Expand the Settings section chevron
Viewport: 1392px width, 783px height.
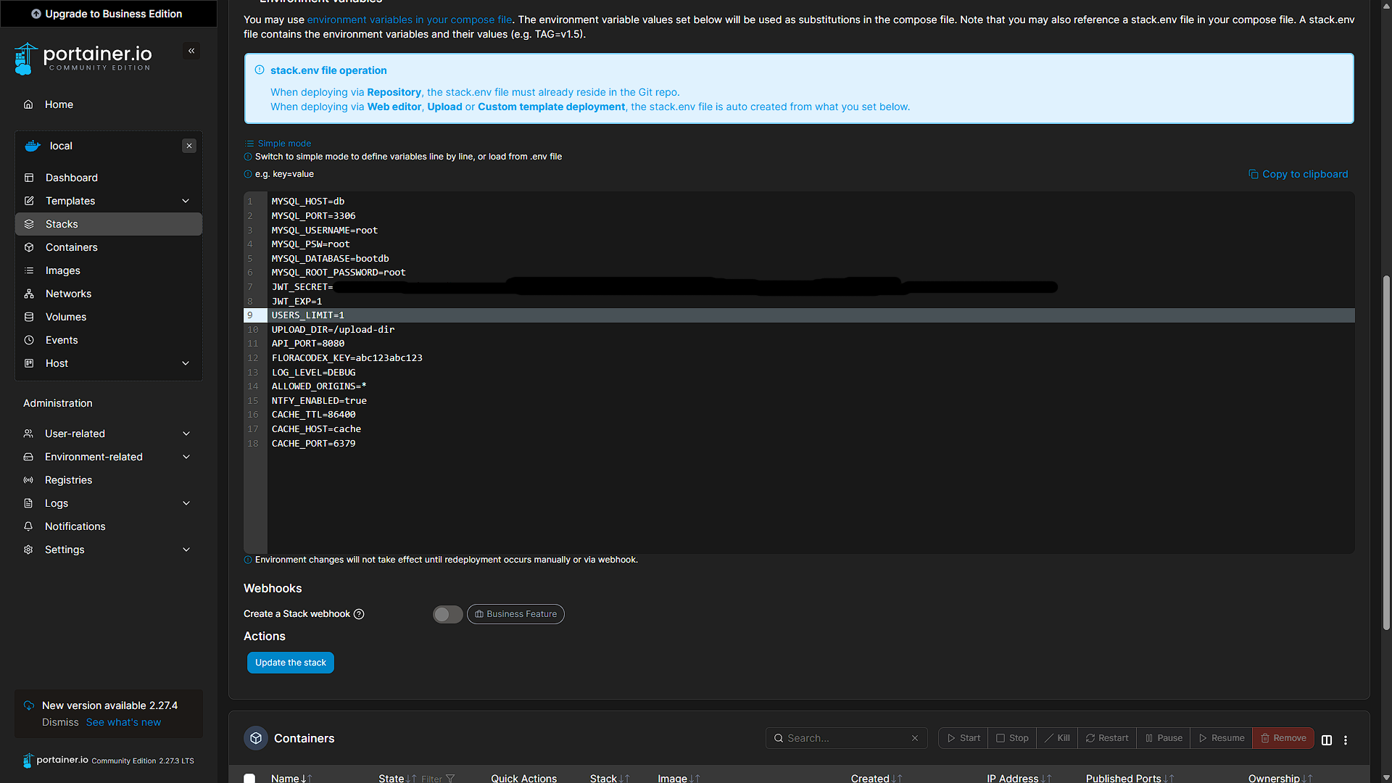(x=186, y=550)
